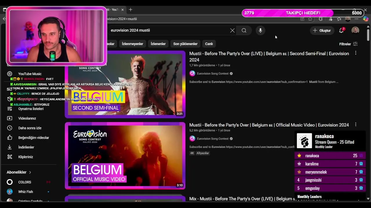Image resolution: width=371 pixels, height=208 pixels.
Task: Click the YouTube page vertical scrollbar
Action: [x=368, y=36]
